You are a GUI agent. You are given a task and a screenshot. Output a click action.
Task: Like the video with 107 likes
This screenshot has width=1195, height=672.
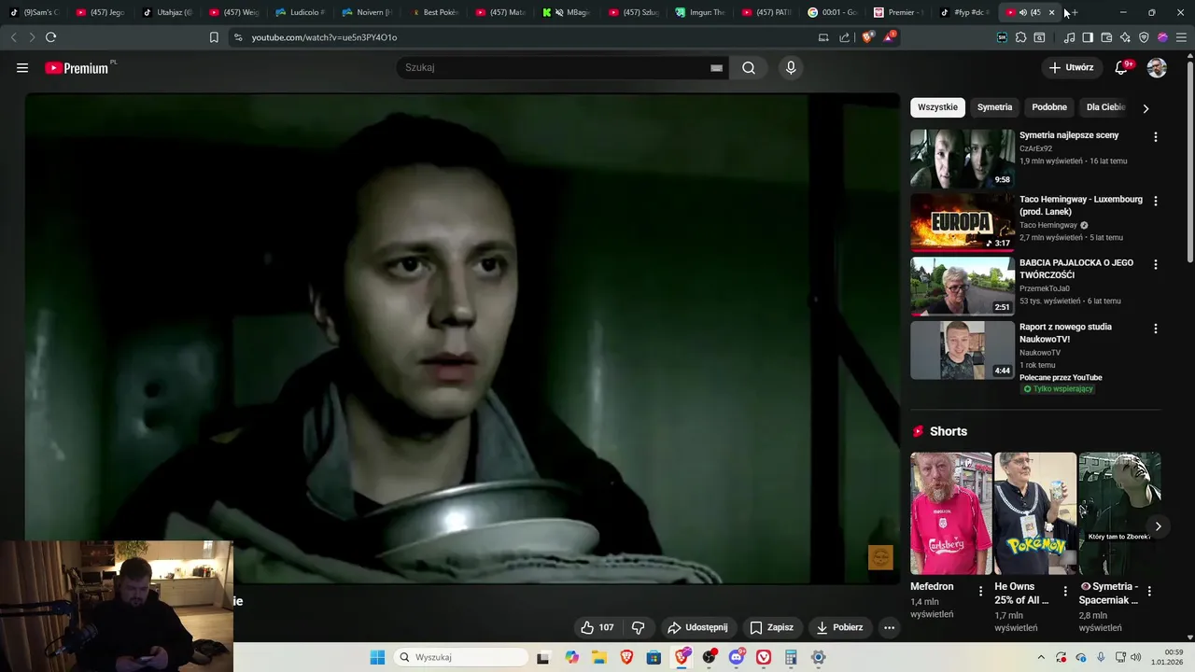(597, 627)
